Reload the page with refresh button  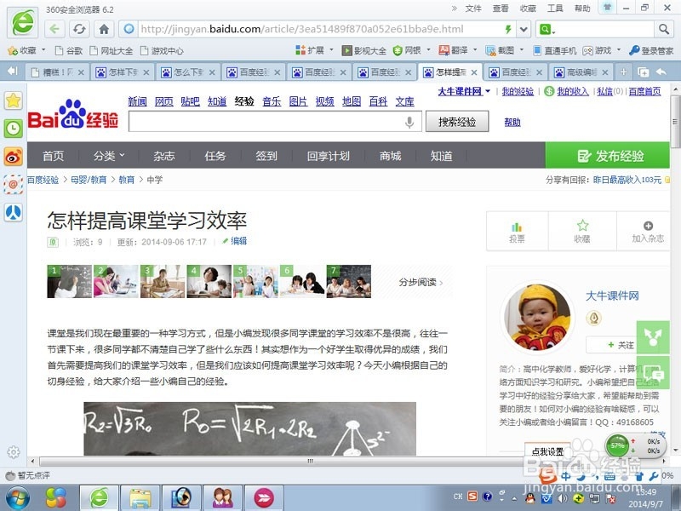(x=79, y=29)
